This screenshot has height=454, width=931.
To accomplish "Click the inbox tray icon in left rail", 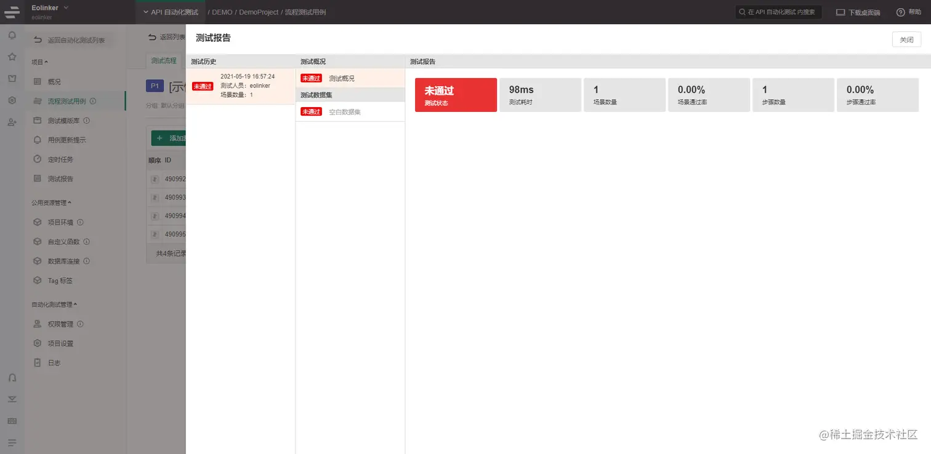I will click(x=12, y=79).
